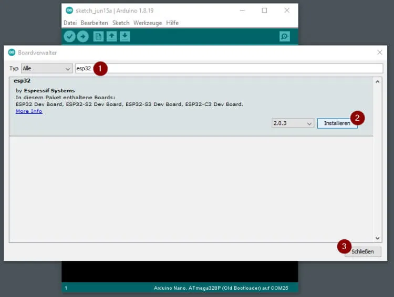The image size is (394, 297).
Task: Open the Hilfe menu
Action: 172,23
